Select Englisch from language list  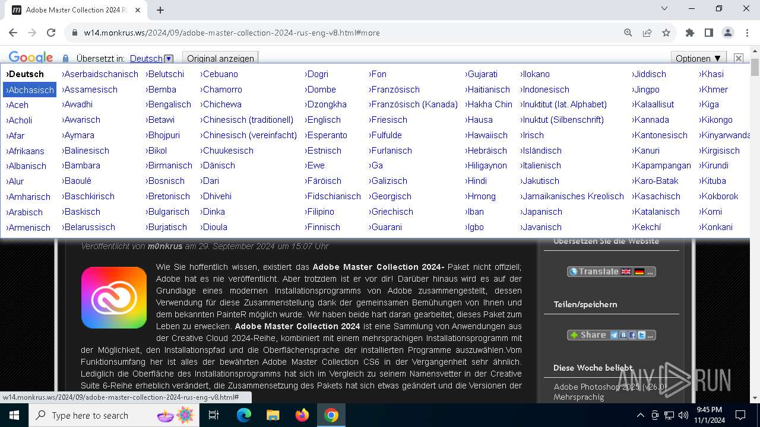[x=323, y=120]
